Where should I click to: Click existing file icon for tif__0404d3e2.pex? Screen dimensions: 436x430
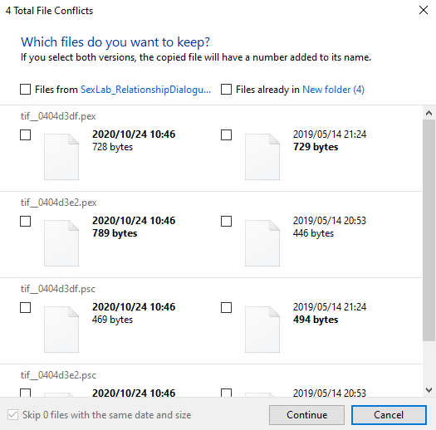(262, 243)
